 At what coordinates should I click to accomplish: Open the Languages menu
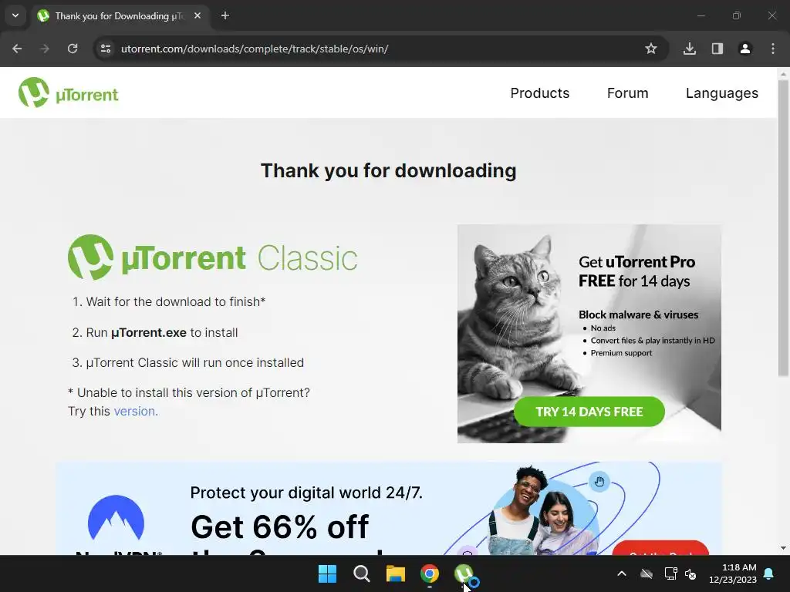721,93
